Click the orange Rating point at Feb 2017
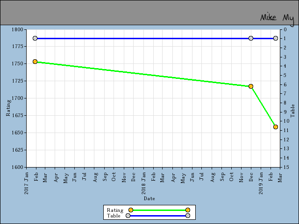Viewport: 299px width, 224px height. 35,62
